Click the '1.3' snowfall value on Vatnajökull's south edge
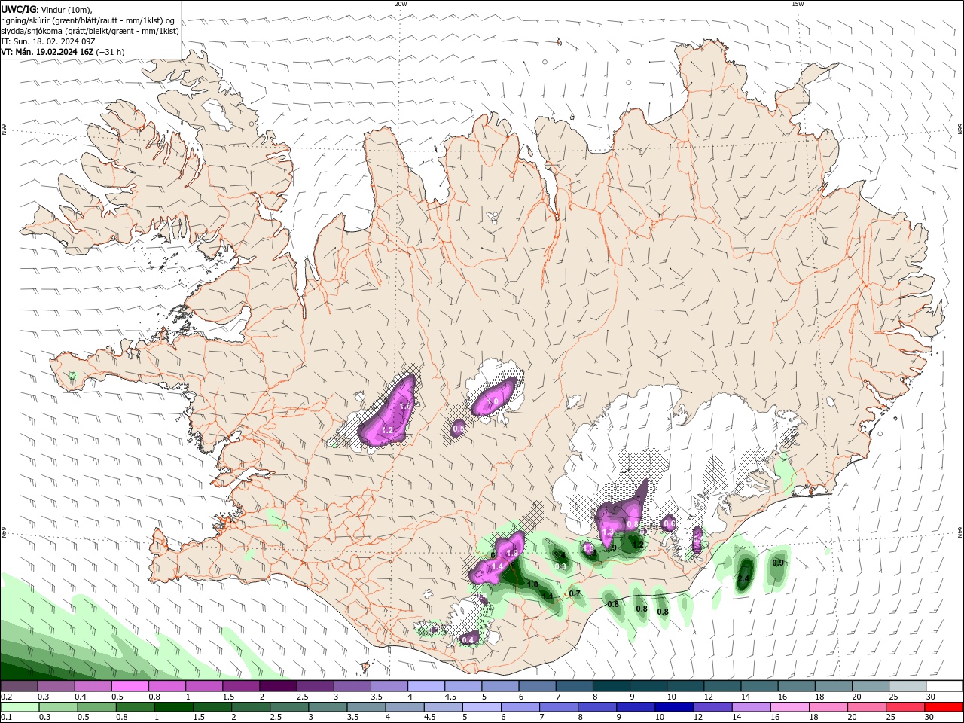Viewport: 964px width, 723px height. point(609,532)
